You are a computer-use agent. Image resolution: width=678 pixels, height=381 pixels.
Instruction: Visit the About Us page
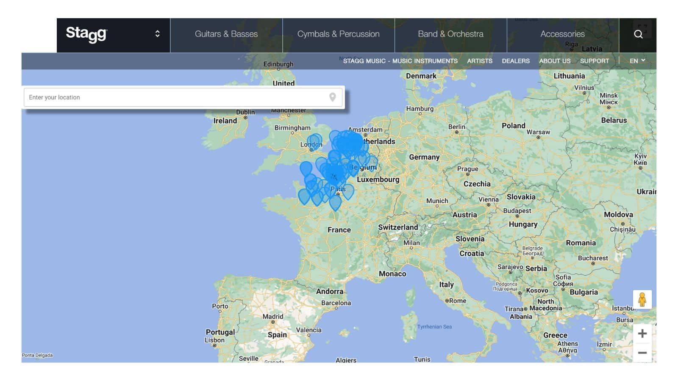pyautogui.click(x=555, y=61)
